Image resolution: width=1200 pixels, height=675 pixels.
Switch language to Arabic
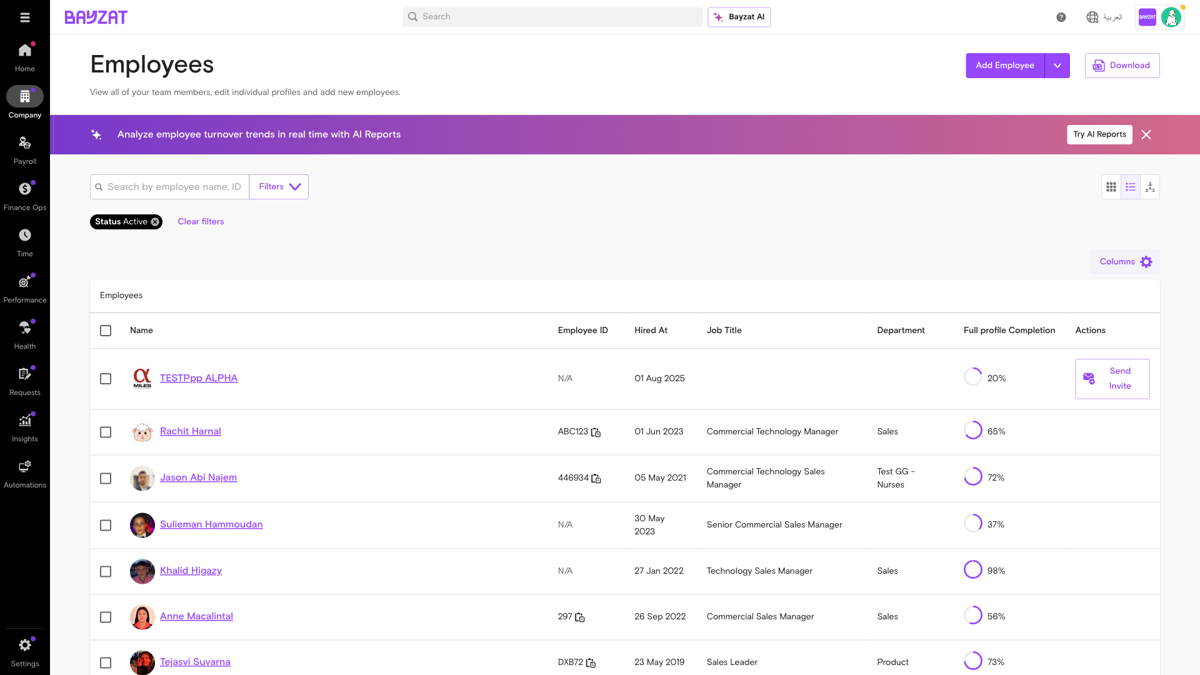(x=1104, y=17)
